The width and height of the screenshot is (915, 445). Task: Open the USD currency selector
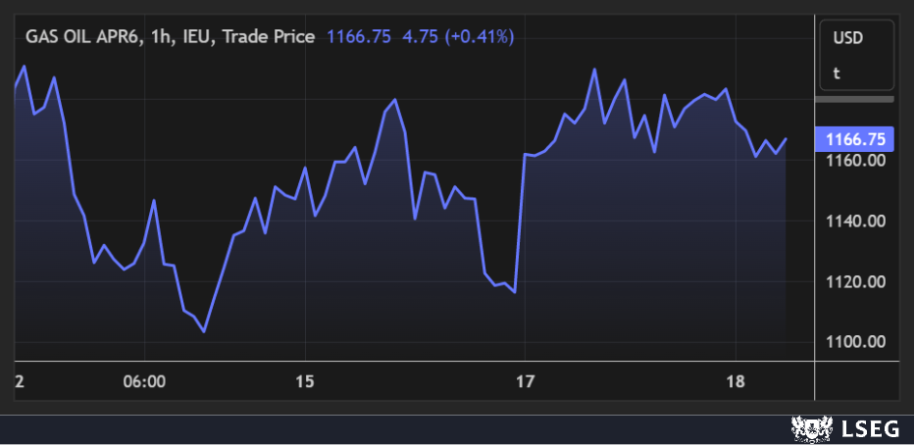tap(847, 39)
